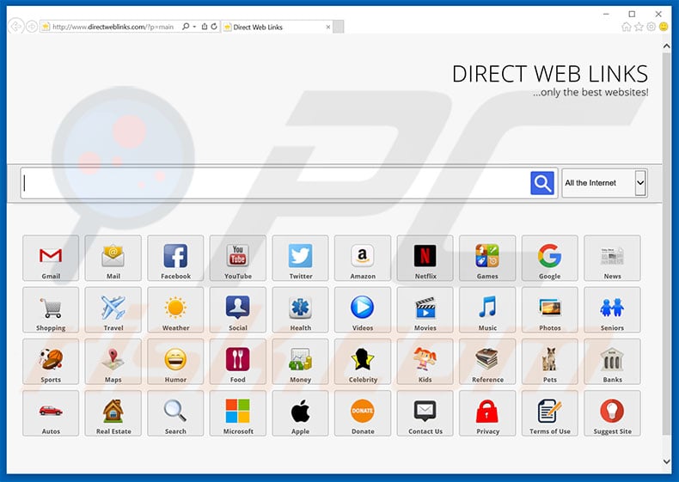Open the Apple logo tile

point(300,413)
